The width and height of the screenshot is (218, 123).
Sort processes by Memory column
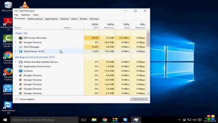[x=108, y=26]
